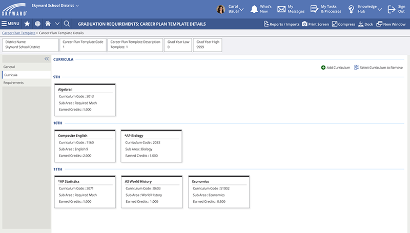
Task: Follow the Career Plan Template breadcrumb link
Action: 19,33
